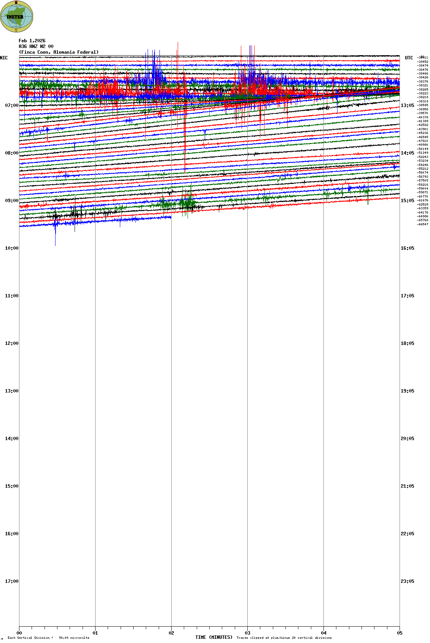The height and width of the screenshot is (643, 430).
Task: Click the NIC local time header
Action: 4,58
